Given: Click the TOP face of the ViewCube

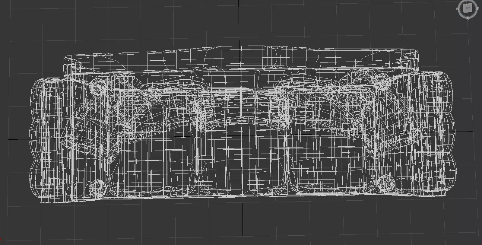Looking at the screenshot, I should [x=468, y=8].
